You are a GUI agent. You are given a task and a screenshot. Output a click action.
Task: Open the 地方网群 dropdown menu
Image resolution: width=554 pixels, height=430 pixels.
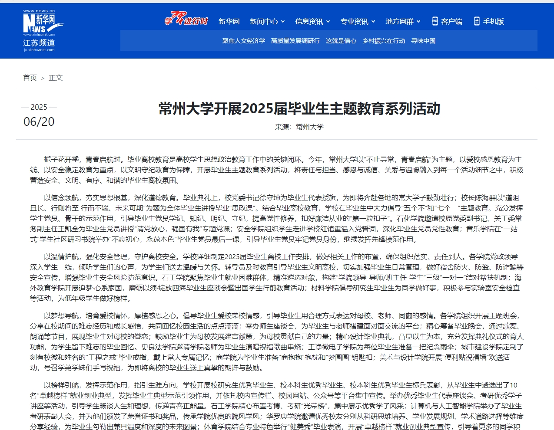point(402,22)
